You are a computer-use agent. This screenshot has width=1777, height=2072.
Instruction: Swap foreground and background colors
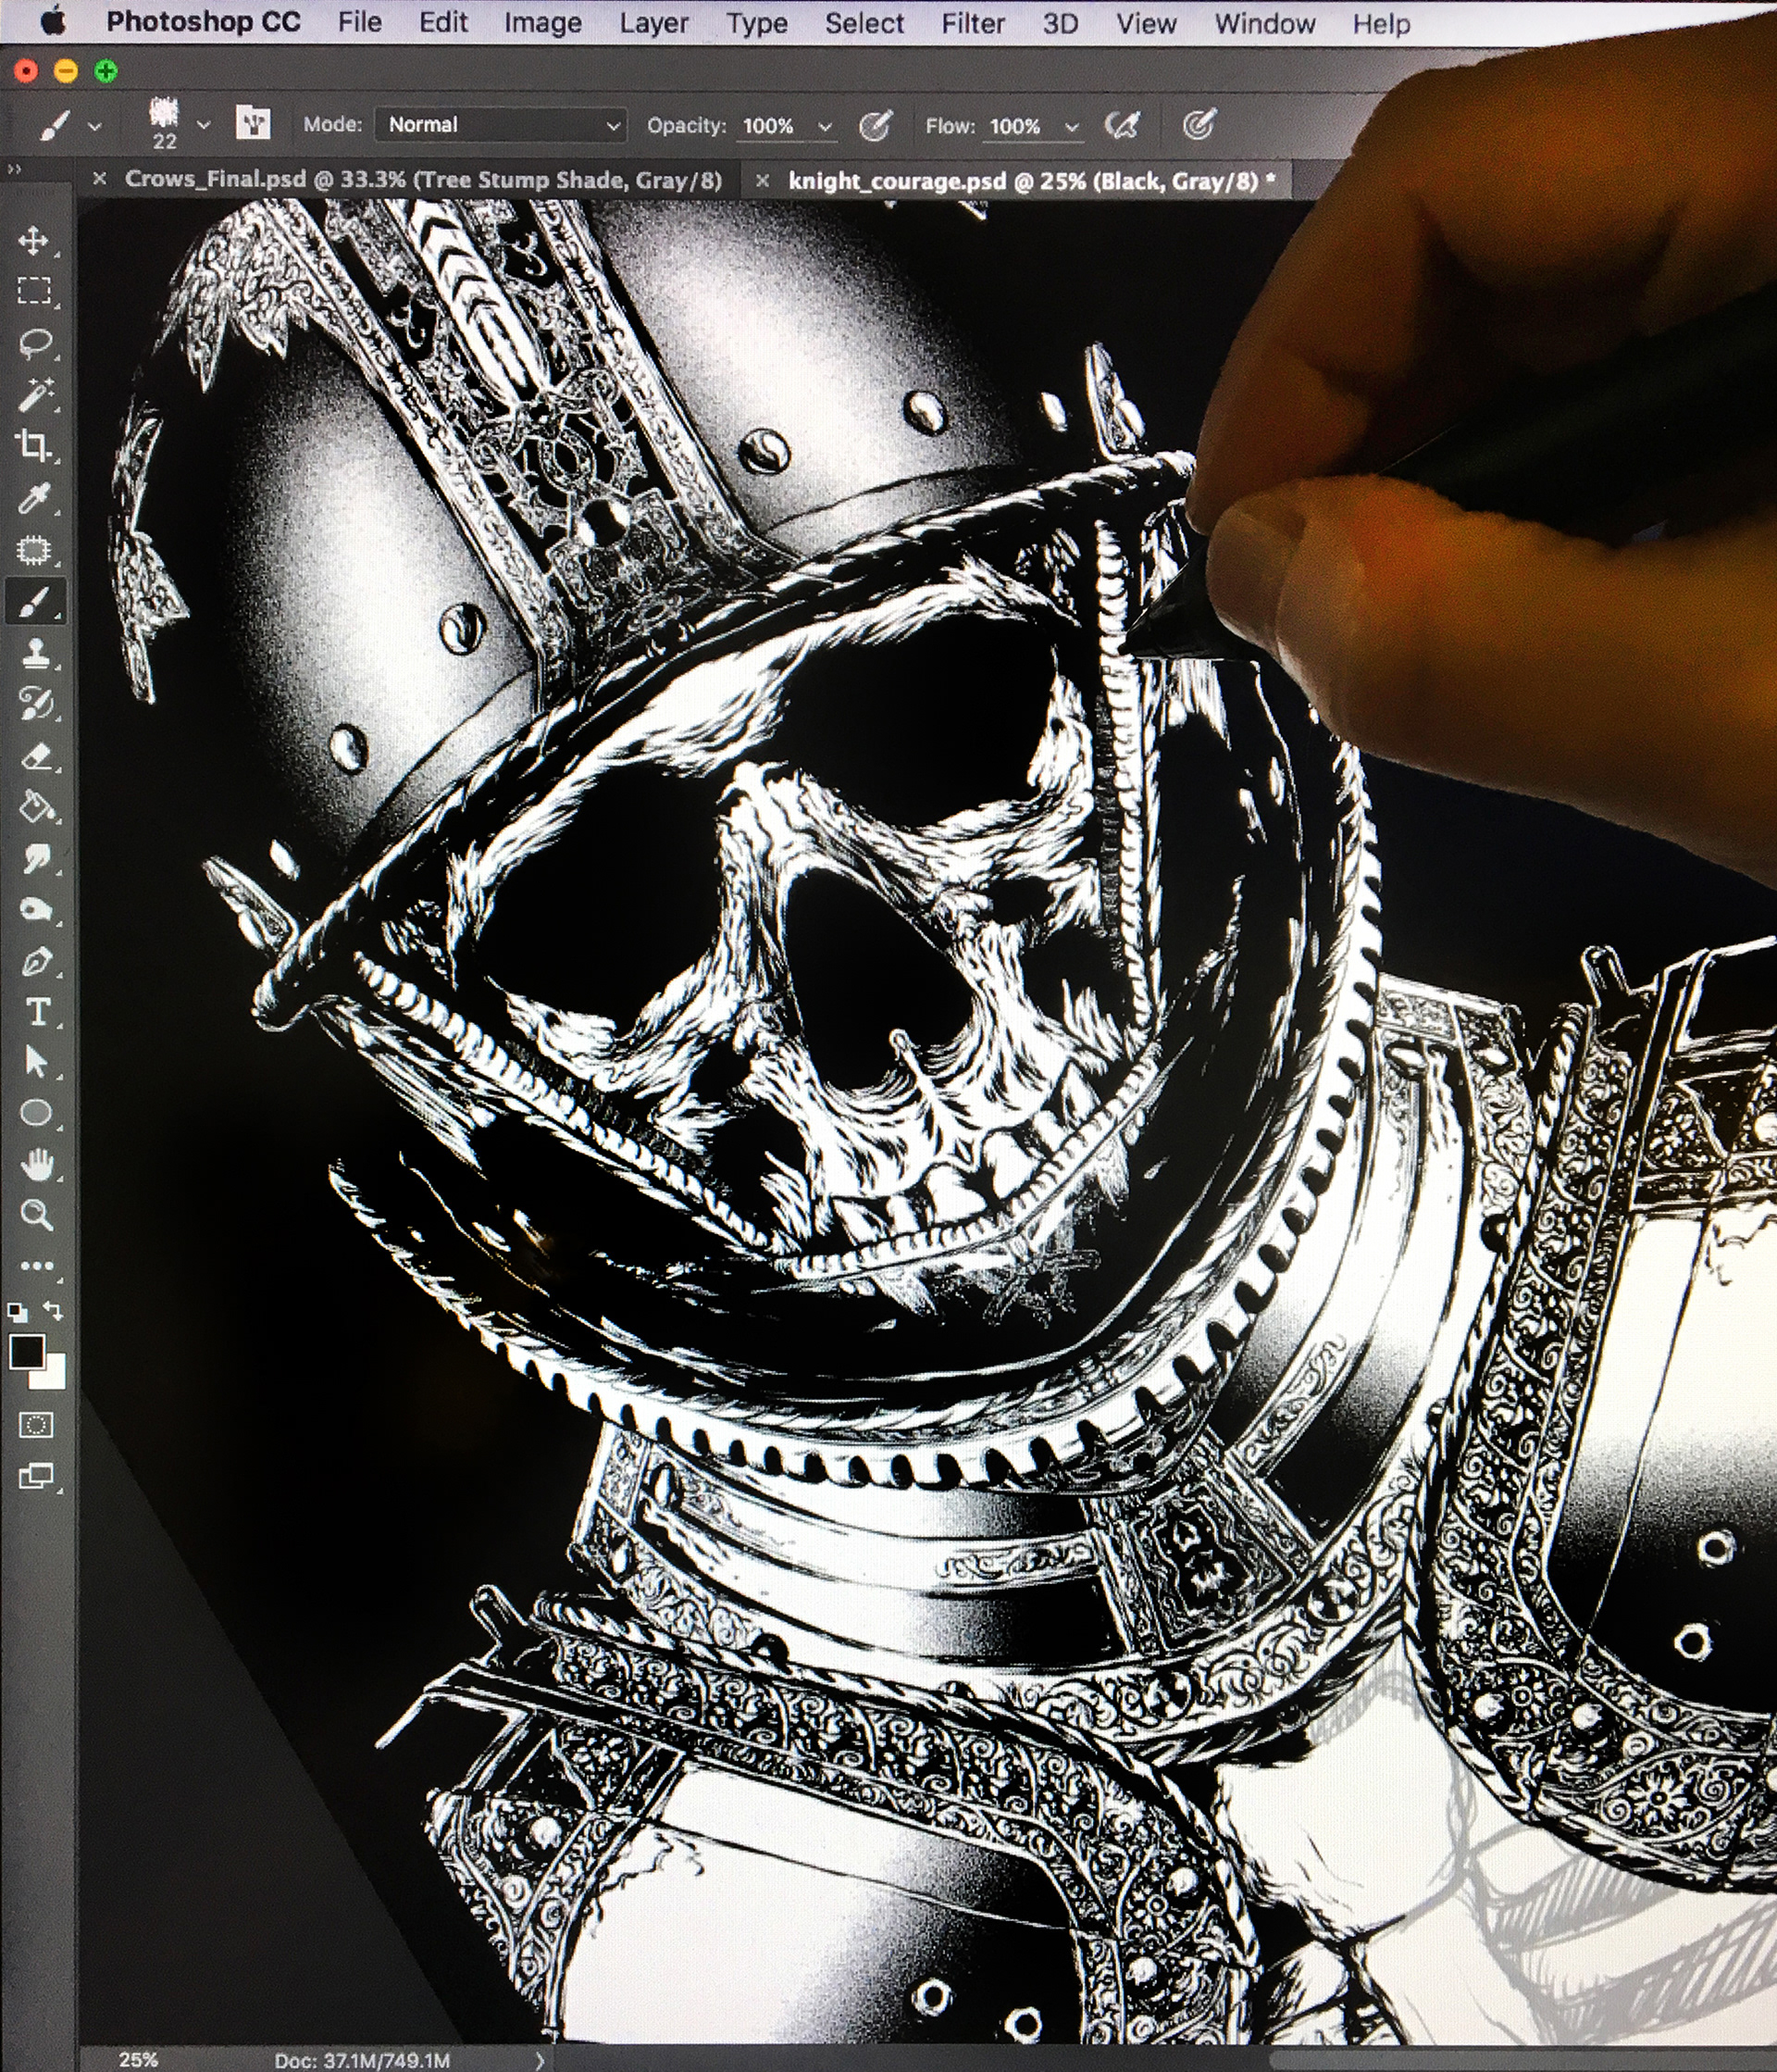click(53, 1311)
